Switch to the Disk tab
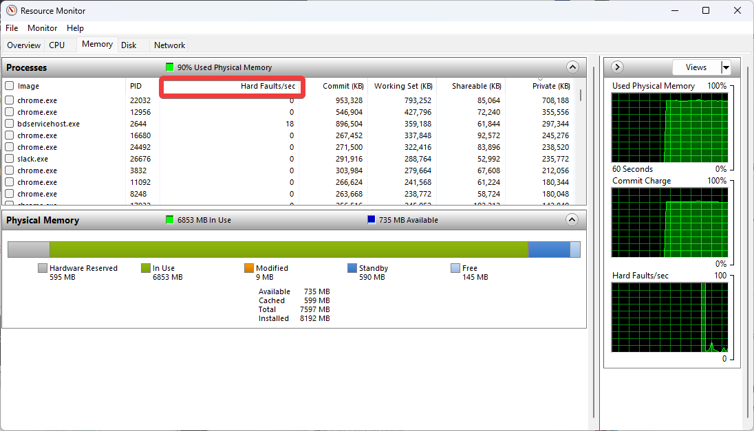Screen dimensions: 754x431 (129, 45)
